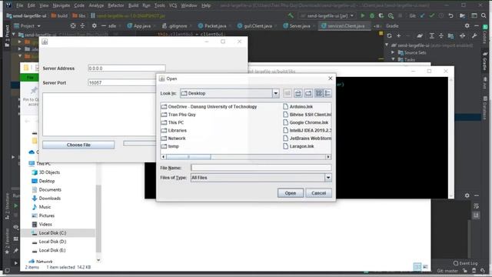Click Create New Folder icon in Open dialog

coord(308,93)
